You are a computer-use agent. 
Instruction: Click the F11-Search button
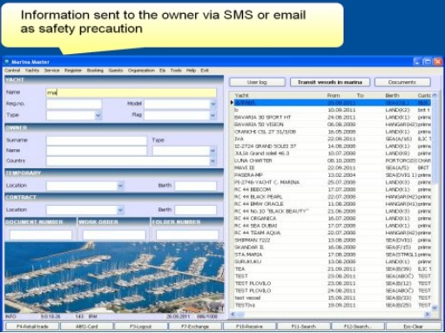[304, 326]
